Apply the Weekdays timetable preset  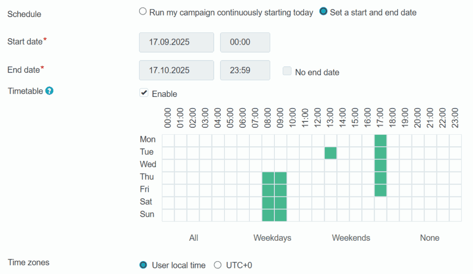coord(272,238)
